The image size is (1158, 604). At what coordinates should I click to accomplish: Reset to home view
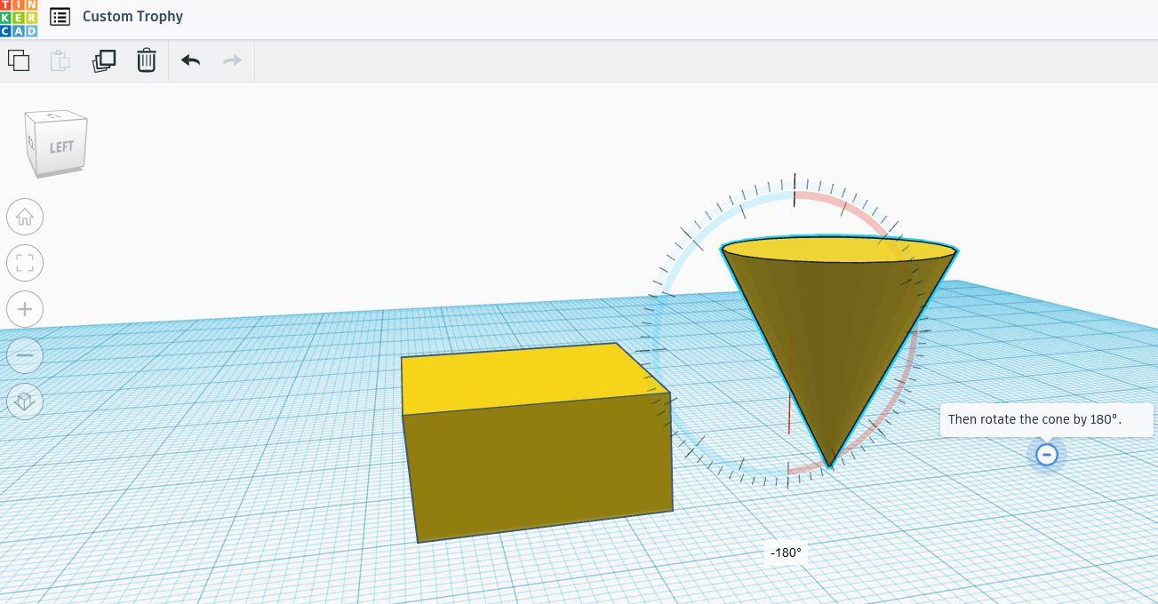point(25,217)
